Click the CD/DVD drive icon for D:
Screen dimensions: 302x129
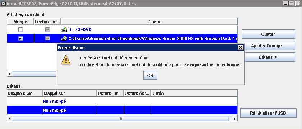pos(64,29)
